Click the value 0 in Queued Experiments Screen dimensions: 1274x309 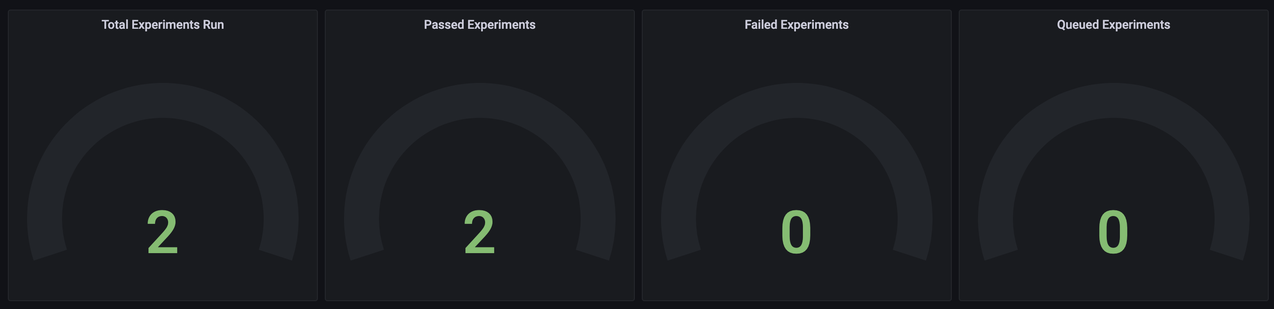[x=1113, y=232]
